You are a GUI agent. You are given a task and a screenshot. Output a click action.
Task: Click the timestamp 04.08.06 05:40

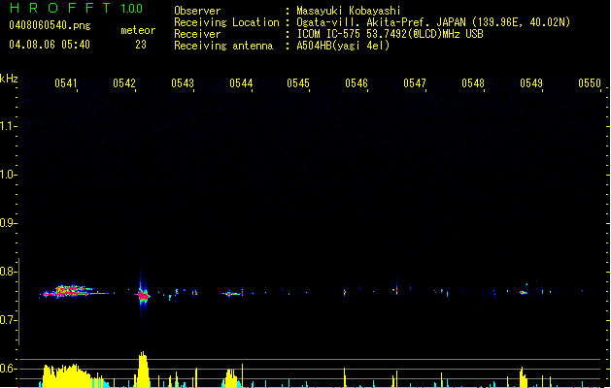[50, 45]
